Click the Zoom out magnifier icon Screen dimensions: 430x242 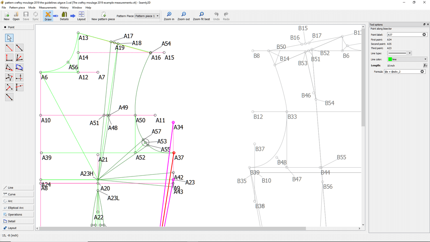(184, 15)
